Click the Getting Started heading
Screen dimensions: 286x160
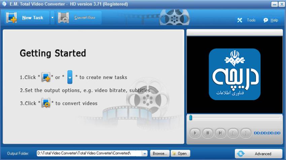pos(53,53)
